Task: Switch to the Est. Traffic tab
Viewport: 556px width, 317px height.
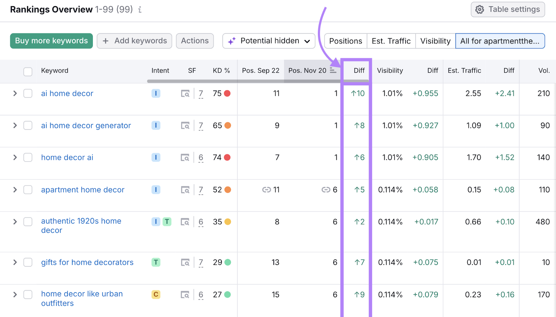Action: tap(391, 41)
